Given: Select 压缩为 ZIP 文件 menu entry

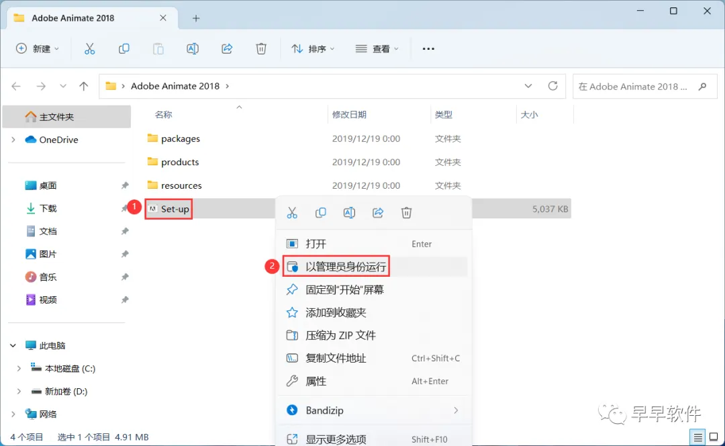Looking at the screenshot, I should coord(374,335).
